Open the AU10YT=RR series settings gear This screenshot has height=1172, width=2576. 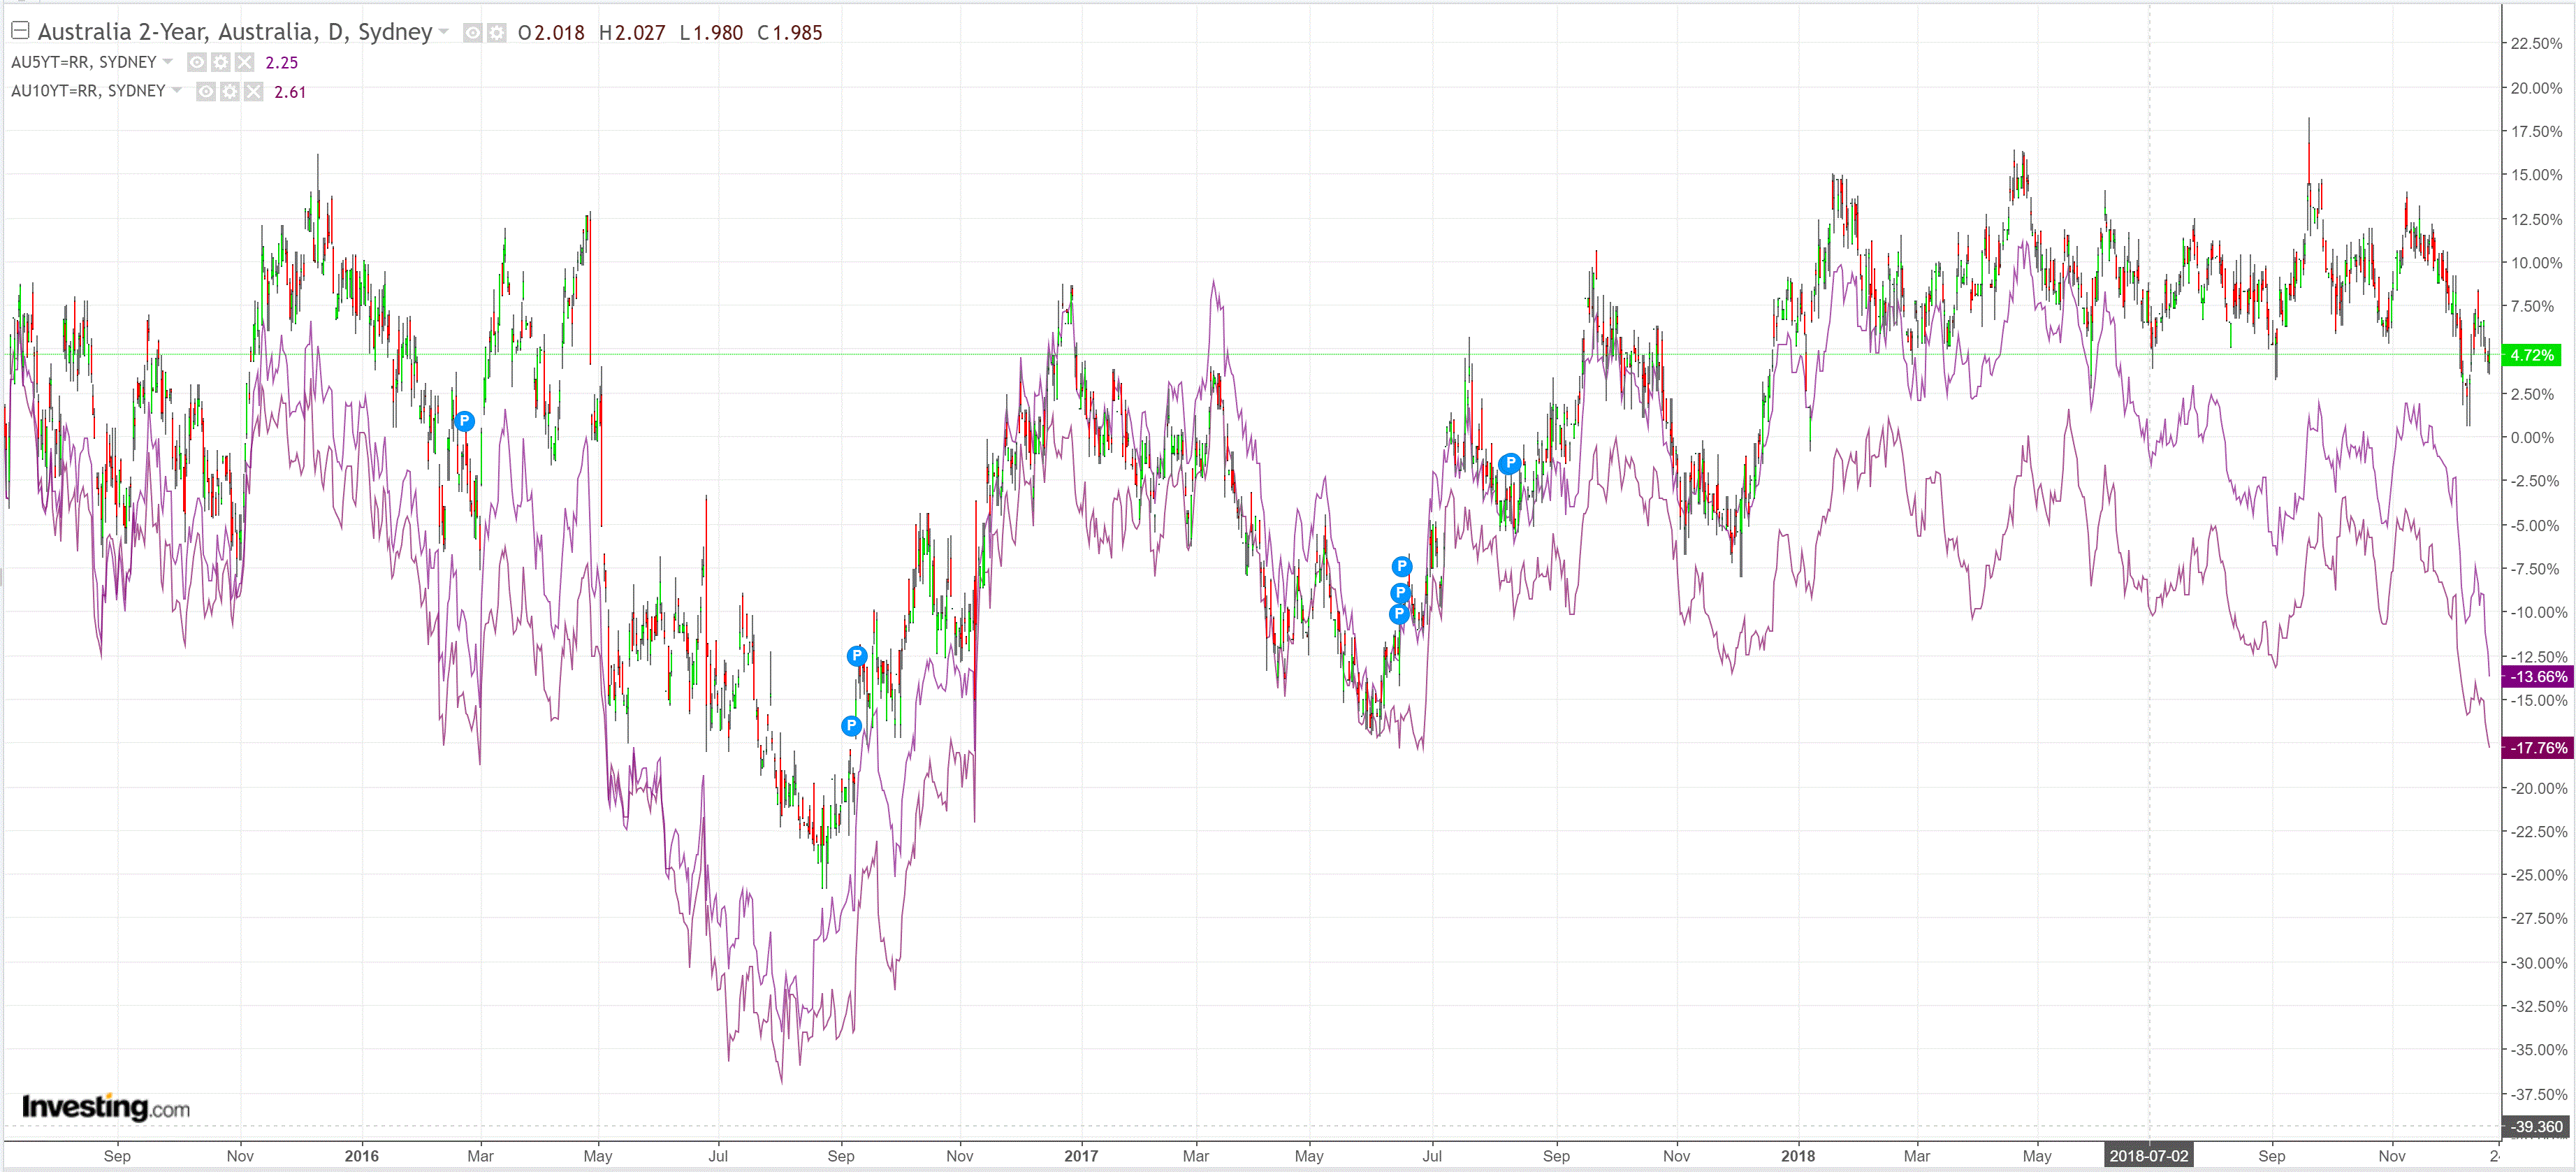tap(230, 92)
